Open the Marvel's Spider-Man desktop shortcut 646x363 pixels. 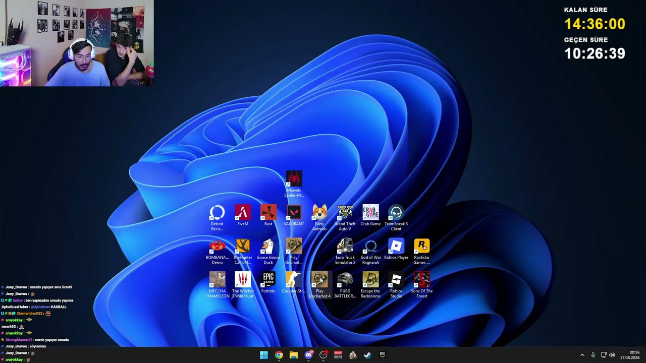[294, 184]
